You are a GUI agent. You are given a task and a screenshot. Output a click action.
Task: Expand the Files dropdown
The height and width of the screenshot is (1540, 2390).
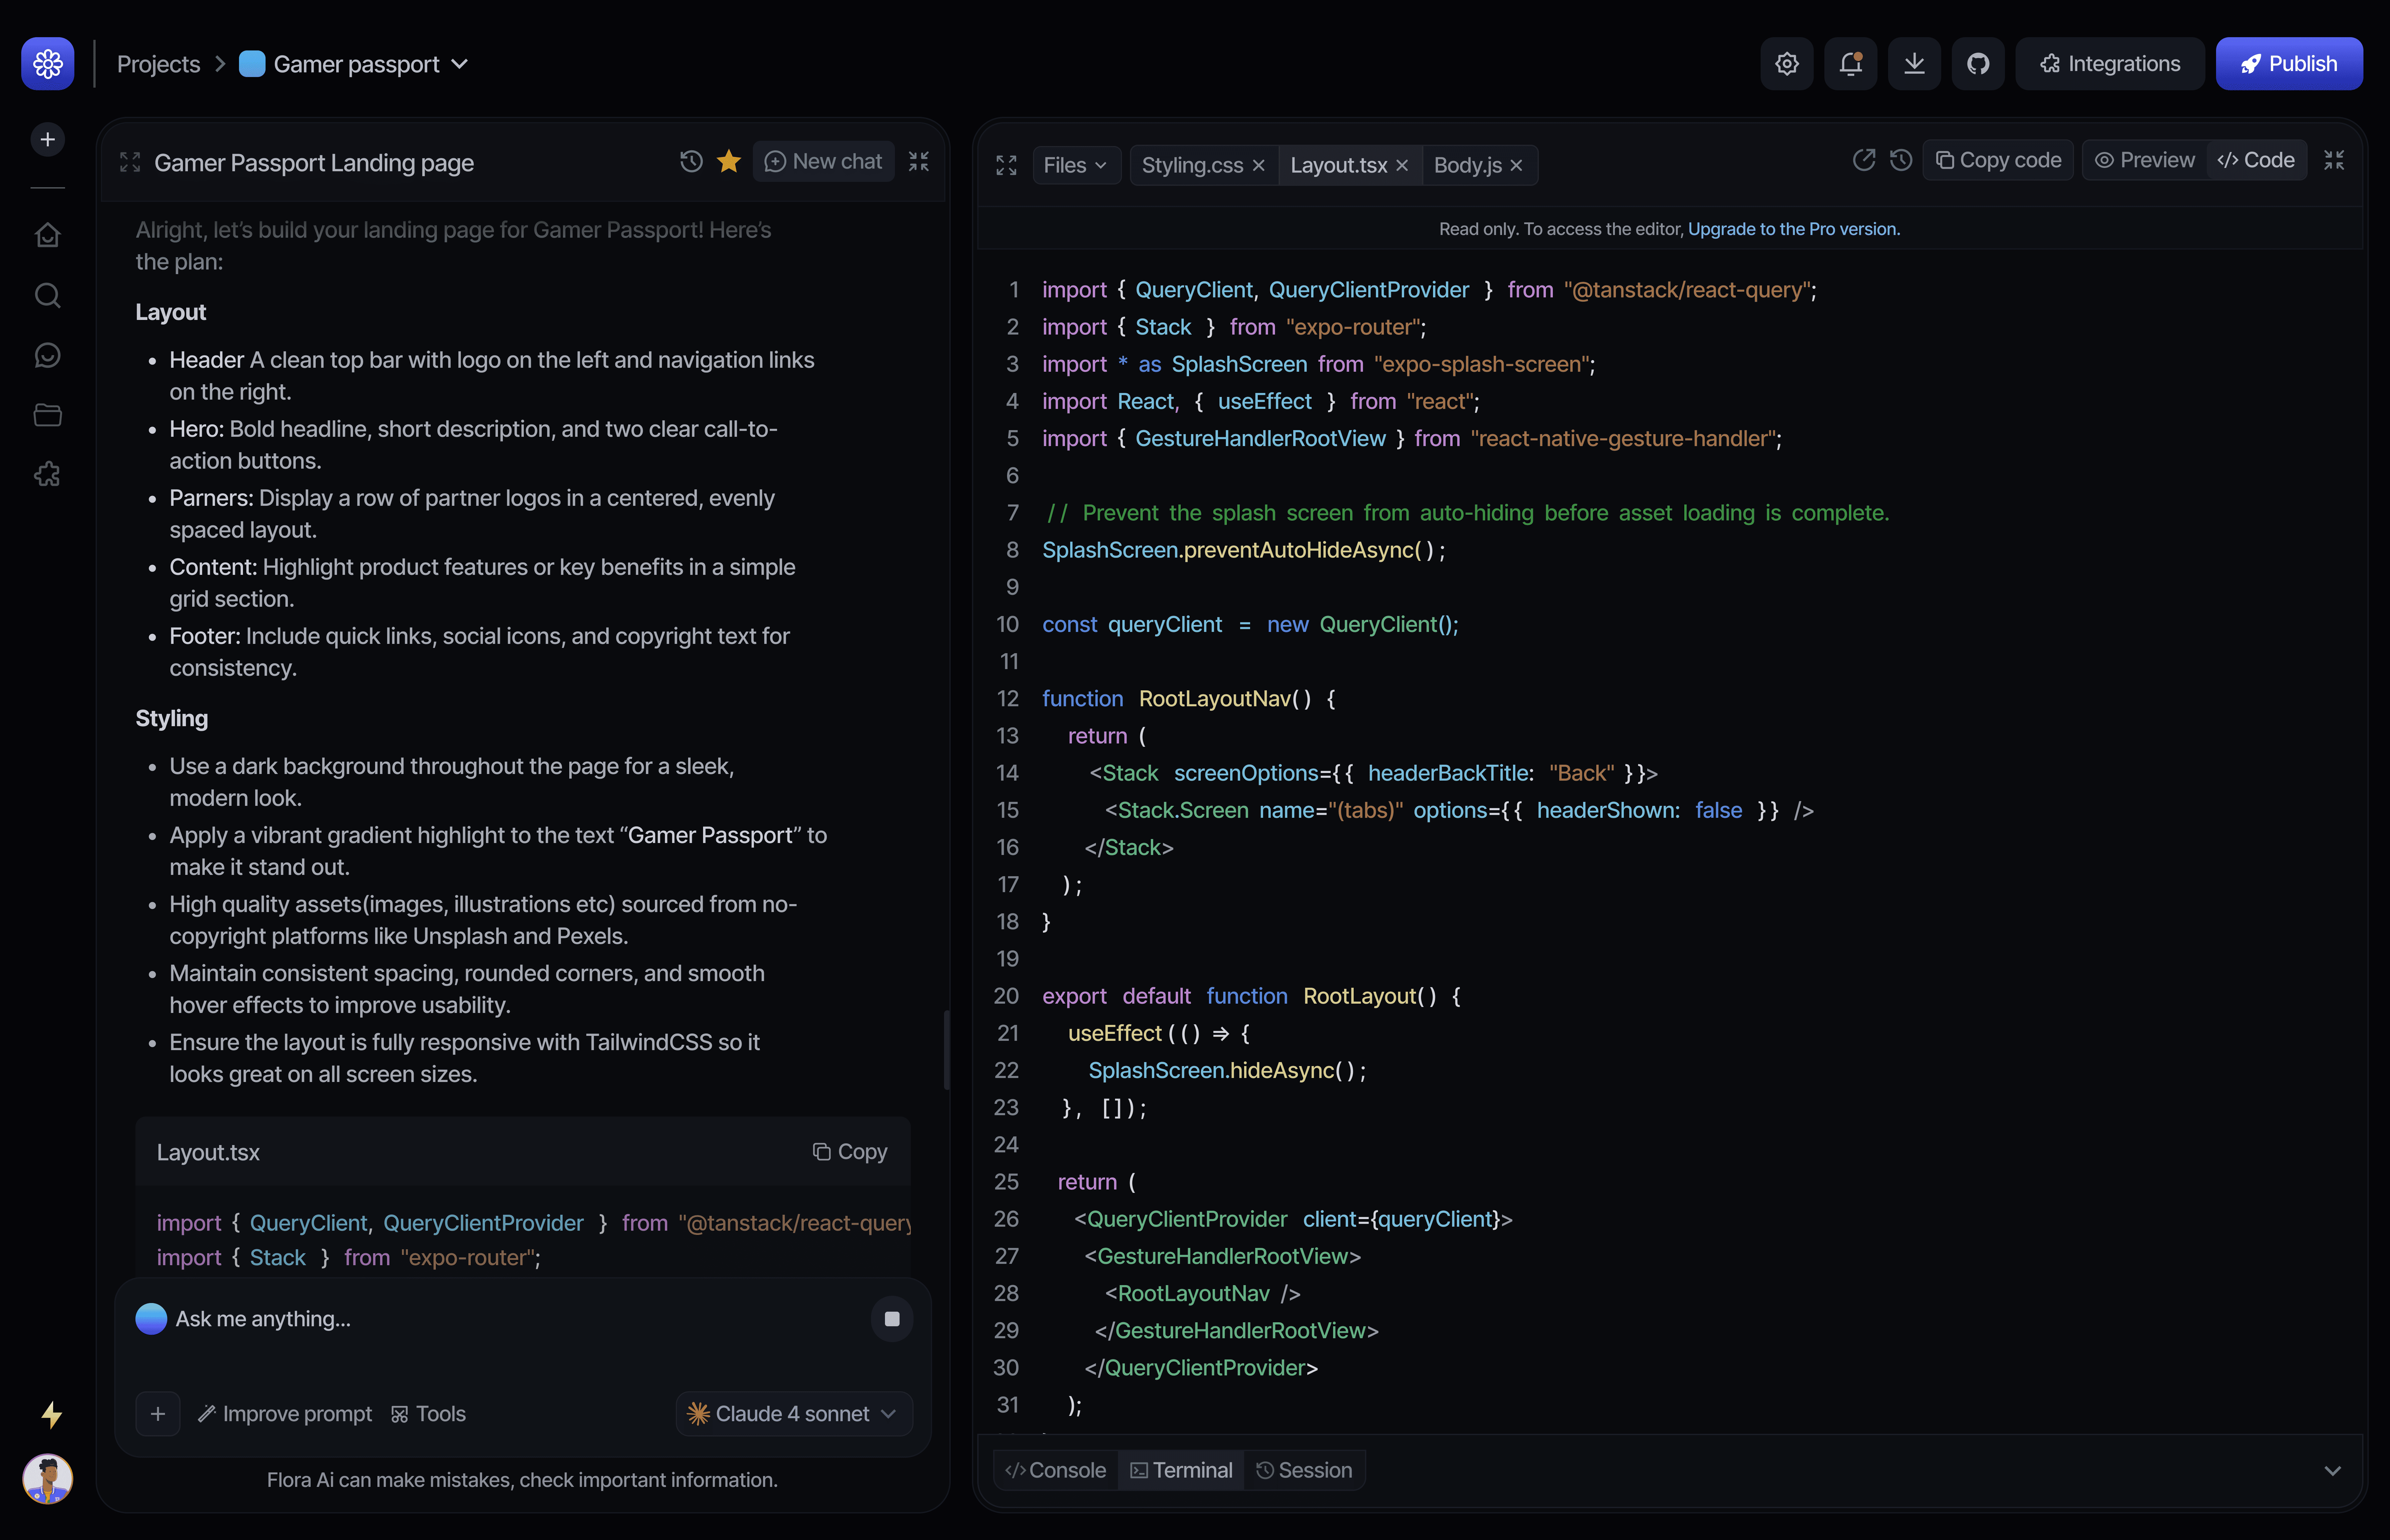click(x=1075, y=165)
